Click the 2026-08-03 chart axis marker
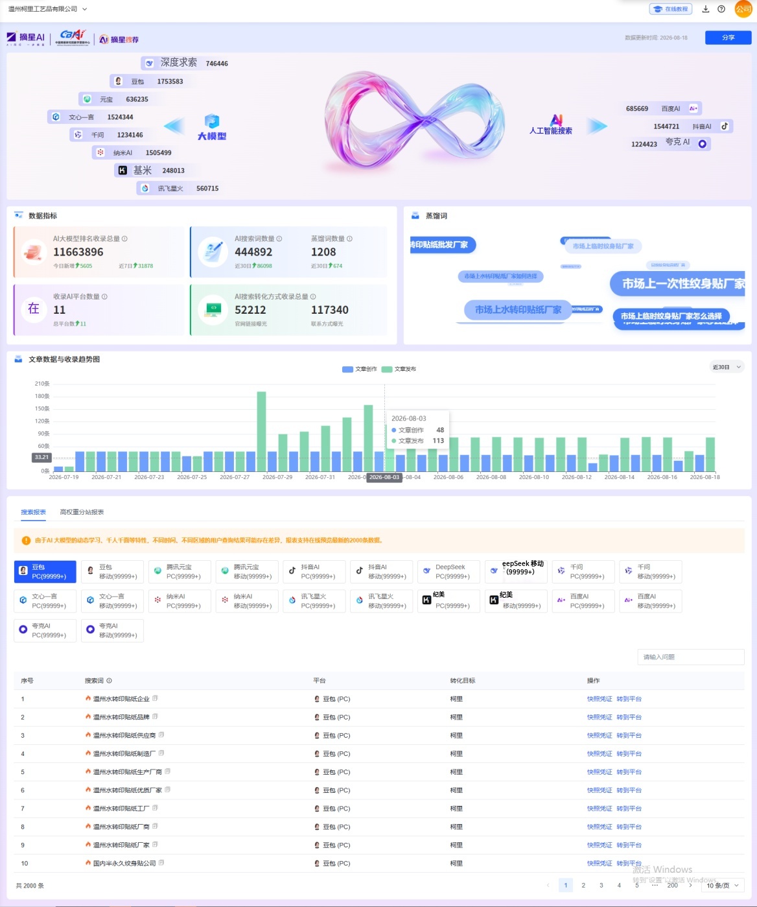Viewport: 757px width, 907px height. [x=384, y=477]
